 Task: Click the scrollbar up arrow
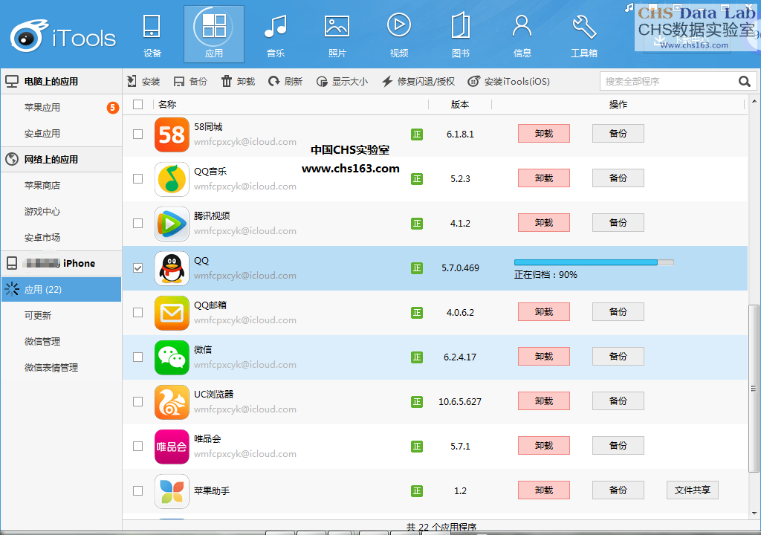pos(754,102)
